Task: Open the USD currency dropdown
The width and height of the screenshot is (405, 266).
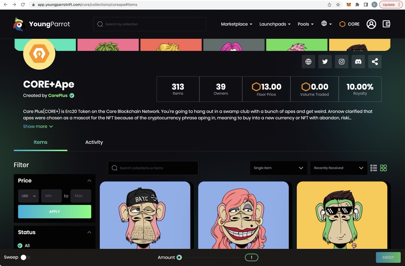Action: (x=29, y=196)
